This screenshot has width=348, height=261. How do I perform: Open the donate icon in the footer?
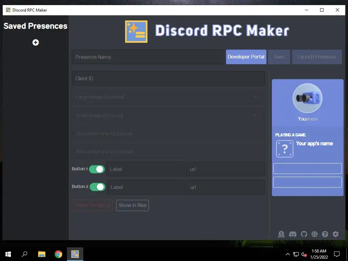pyautogui.click(x=281, y=234)
